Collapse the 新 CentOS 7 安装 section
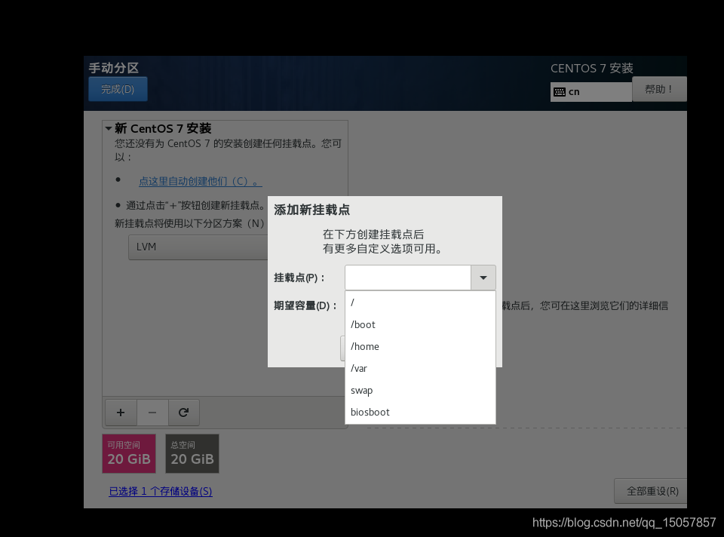 click(x=109, y=128)
